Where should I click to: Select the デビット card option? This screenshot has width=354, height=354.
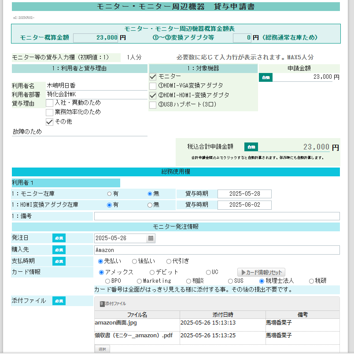(x=152, y=272)
